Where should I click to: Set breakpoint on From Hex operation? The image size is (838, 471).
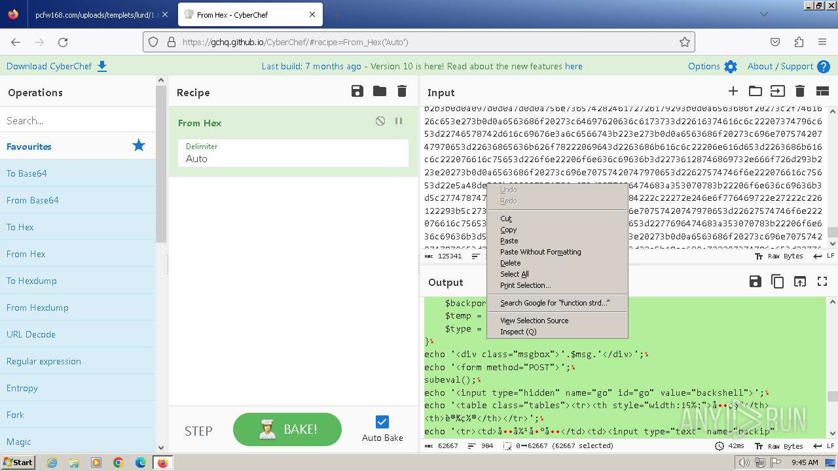[x=399, y=122]
